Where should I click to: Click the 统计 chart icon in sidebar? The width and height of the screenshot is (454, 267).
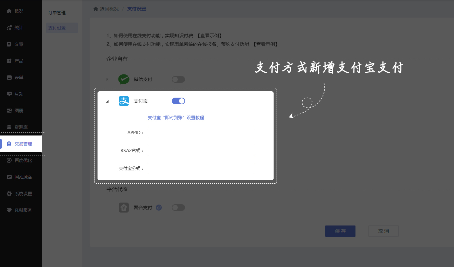click(9, 28)
